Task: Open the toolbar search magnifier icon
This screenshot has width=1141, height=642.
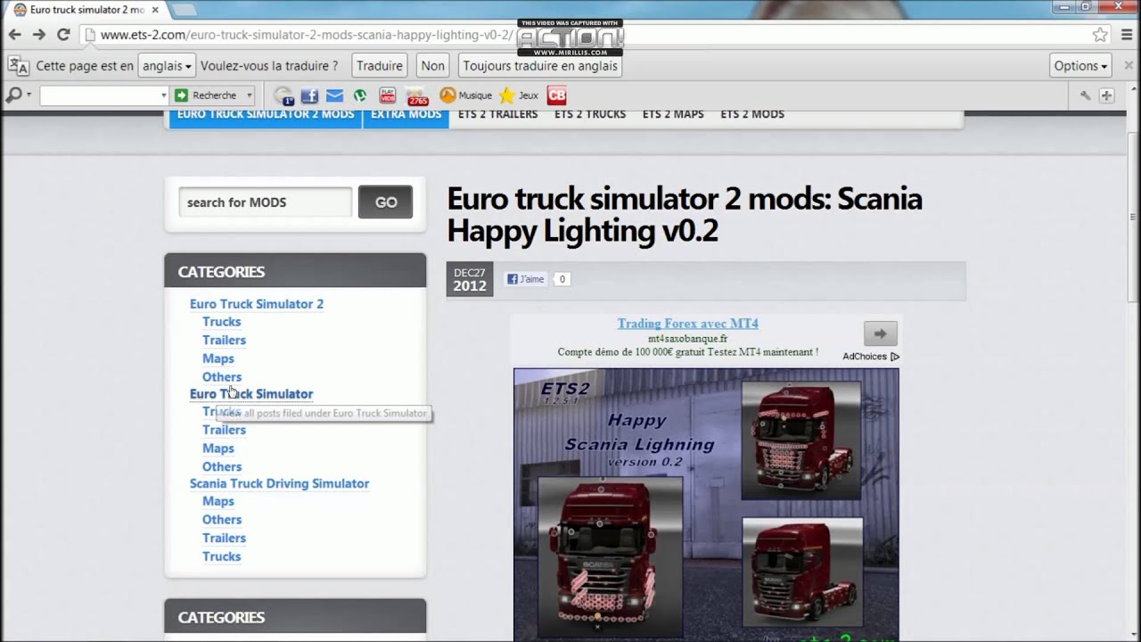Action: (13, 95)
